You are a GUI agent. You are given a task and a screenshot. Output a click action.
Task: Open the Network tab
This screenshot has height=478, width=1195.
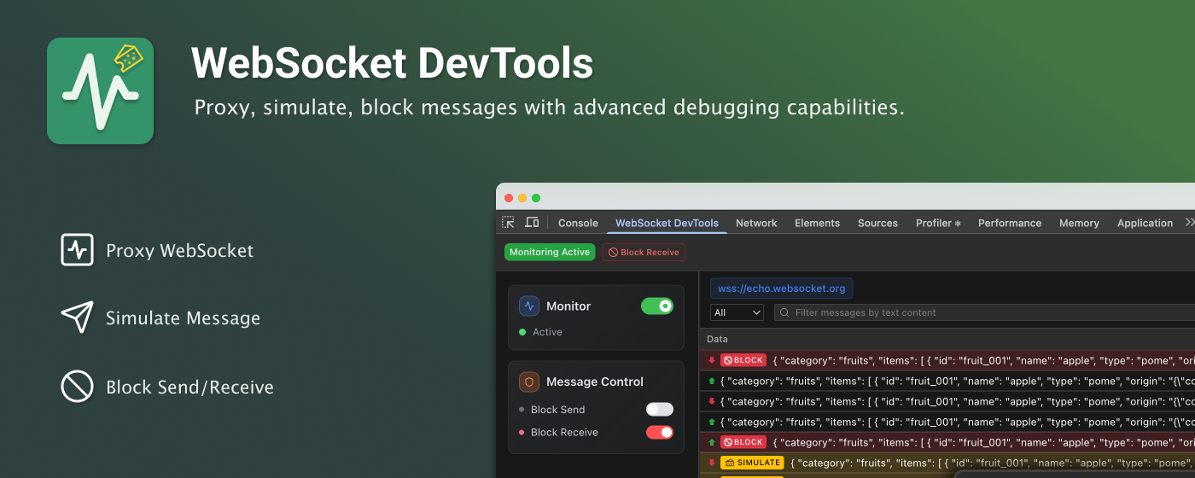tap(756, 223)
